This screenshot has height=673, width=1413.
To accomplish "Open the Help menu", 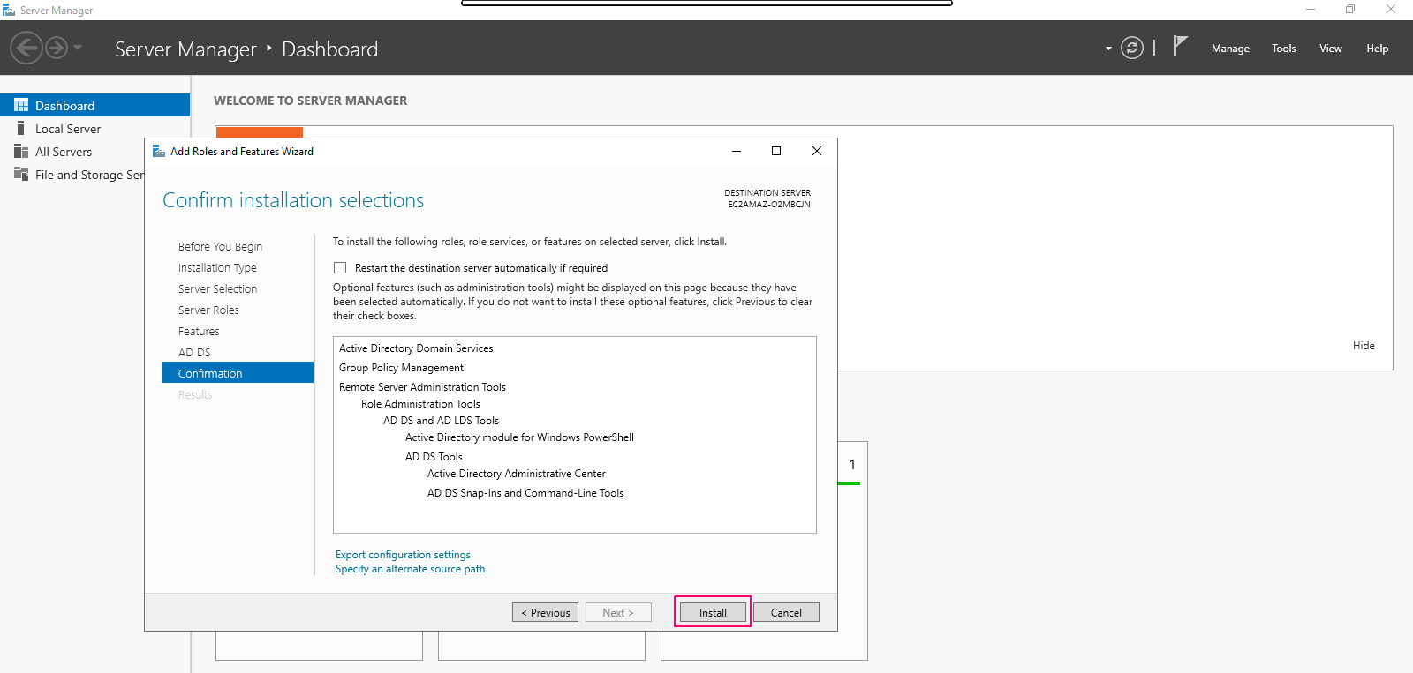I will click(1378, 49).
